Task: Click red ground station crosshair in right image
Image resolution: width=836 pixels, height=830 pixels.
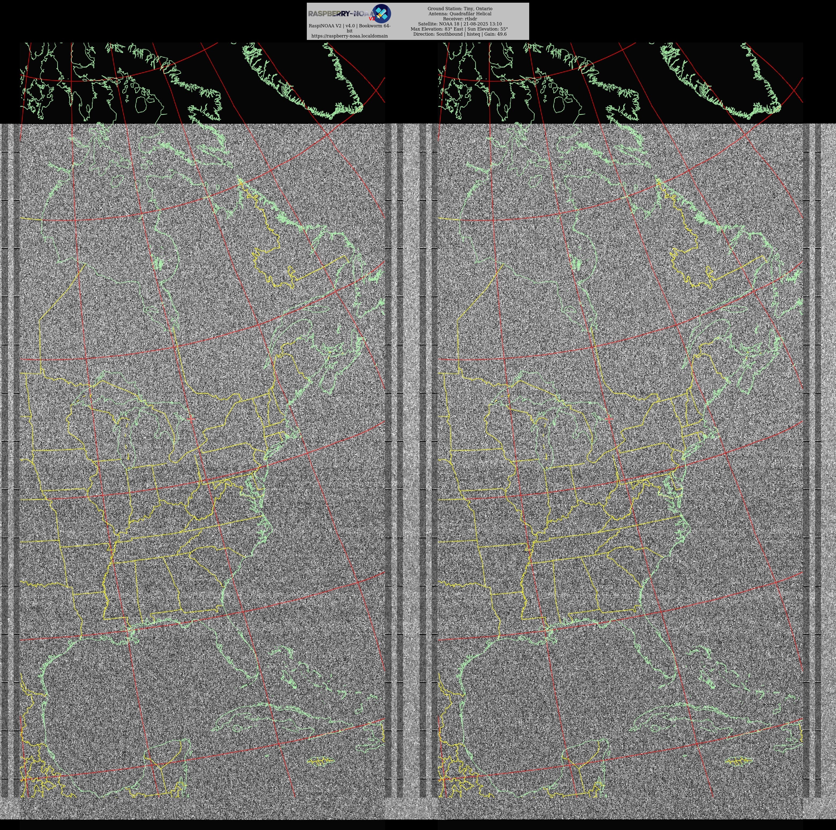Action: coord(609,418)
